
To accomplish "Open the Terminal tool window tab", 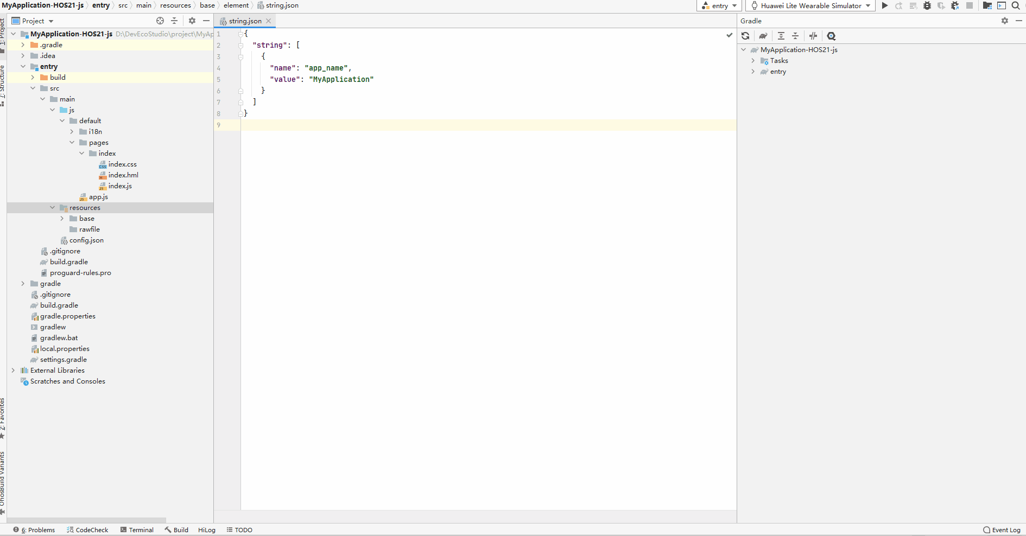I will pyautogui.click(x=137, y=530).
